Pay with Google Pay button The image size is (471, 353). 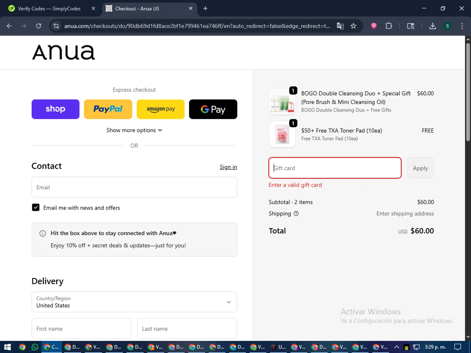[213, 109]
